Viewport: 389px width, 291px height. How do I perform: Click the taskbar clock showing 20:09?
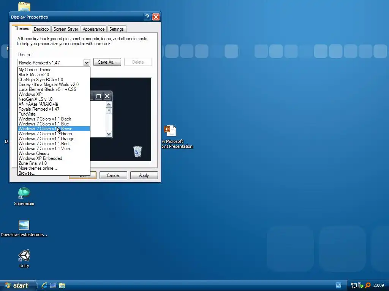coord(379,285)
